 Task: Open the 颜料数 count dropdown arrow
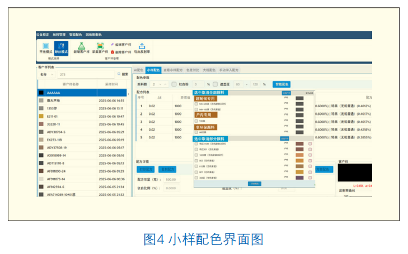point(160,84)
